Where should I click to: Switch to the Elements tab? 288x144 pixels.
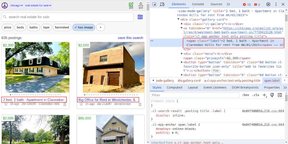pyautogui.click(x=179, y=4)
